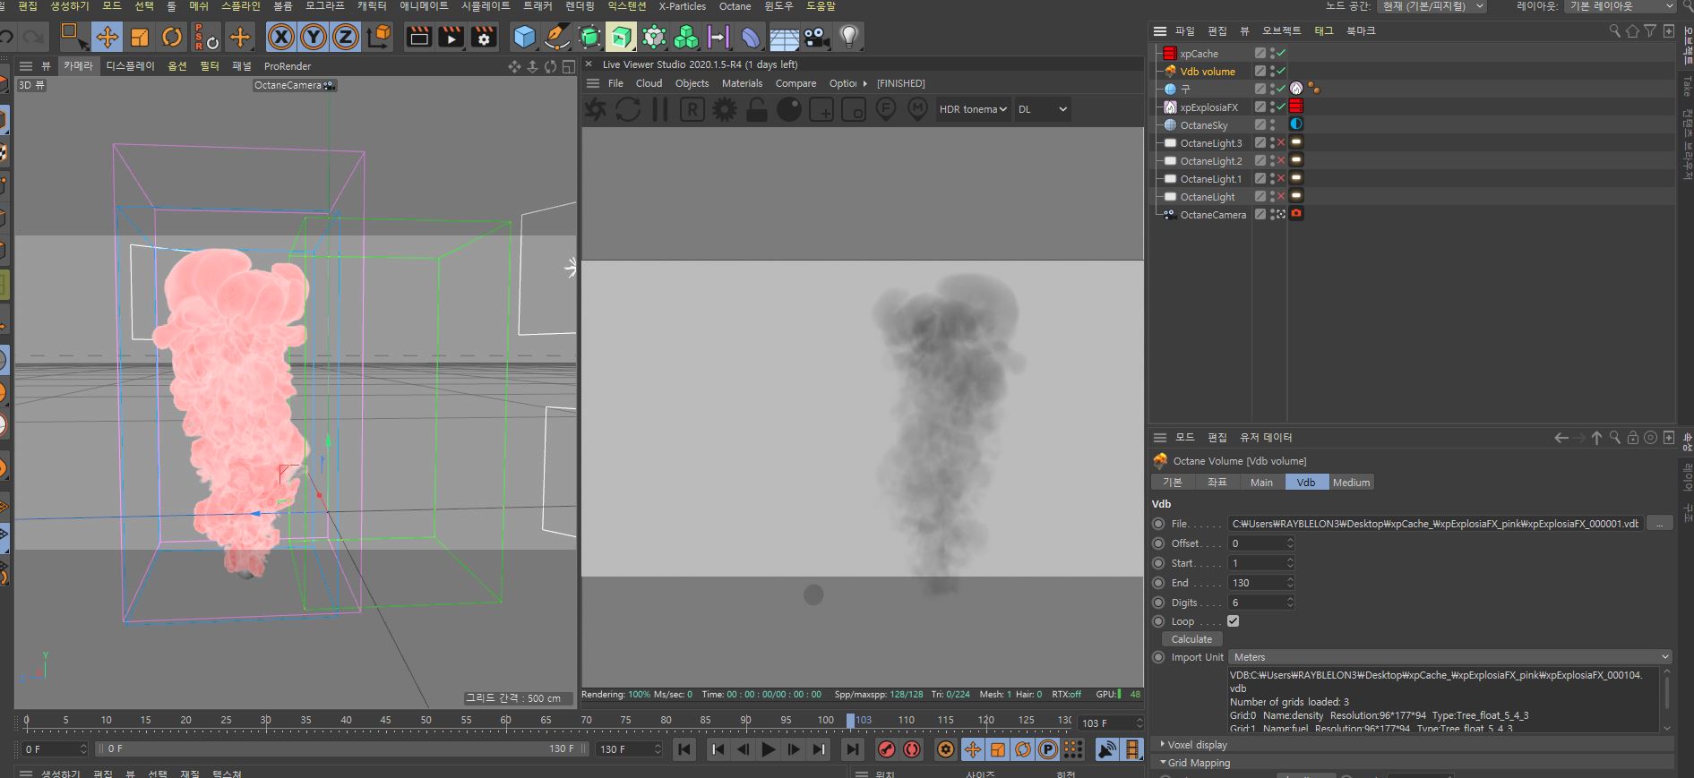
Task: Uncheck the Loop checkbox
Action: tap(1233, 621)
